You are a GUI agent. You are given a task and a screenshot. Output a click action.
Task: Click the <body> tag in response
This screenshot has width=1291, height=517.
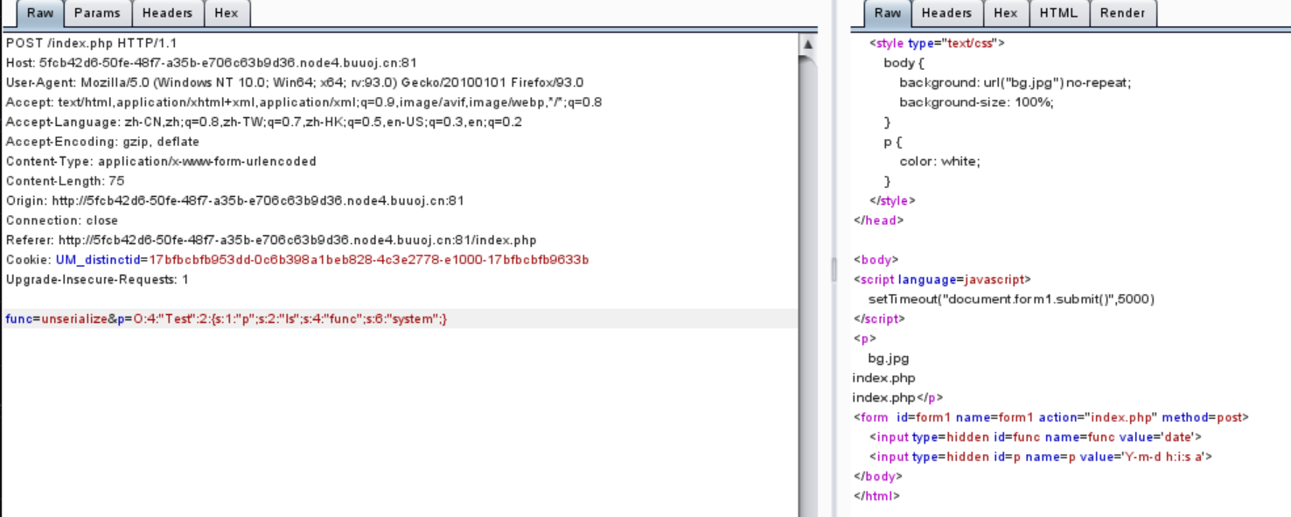coord(876,260)
